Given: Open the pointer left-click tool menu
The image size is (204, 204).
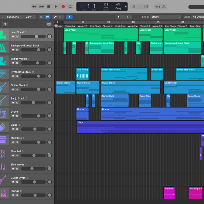Looking at the screenshot, I should (120, 17).
